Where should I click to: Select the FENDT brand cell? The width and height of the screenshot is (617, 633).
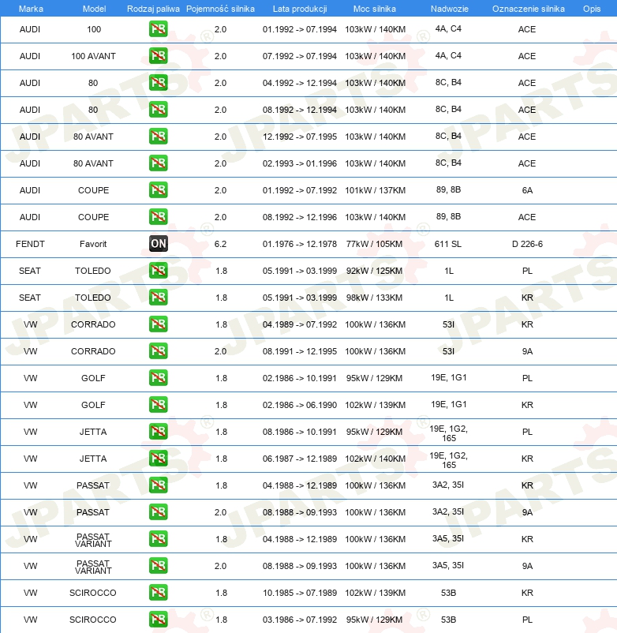click(x=30, y=244)
